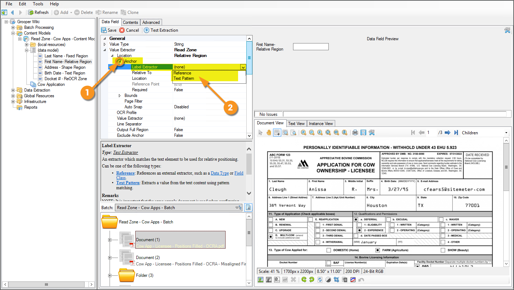This screenshot has height=290, width=514.
Task: Click the First Name Relative Region input field
Action: (311, 47)
